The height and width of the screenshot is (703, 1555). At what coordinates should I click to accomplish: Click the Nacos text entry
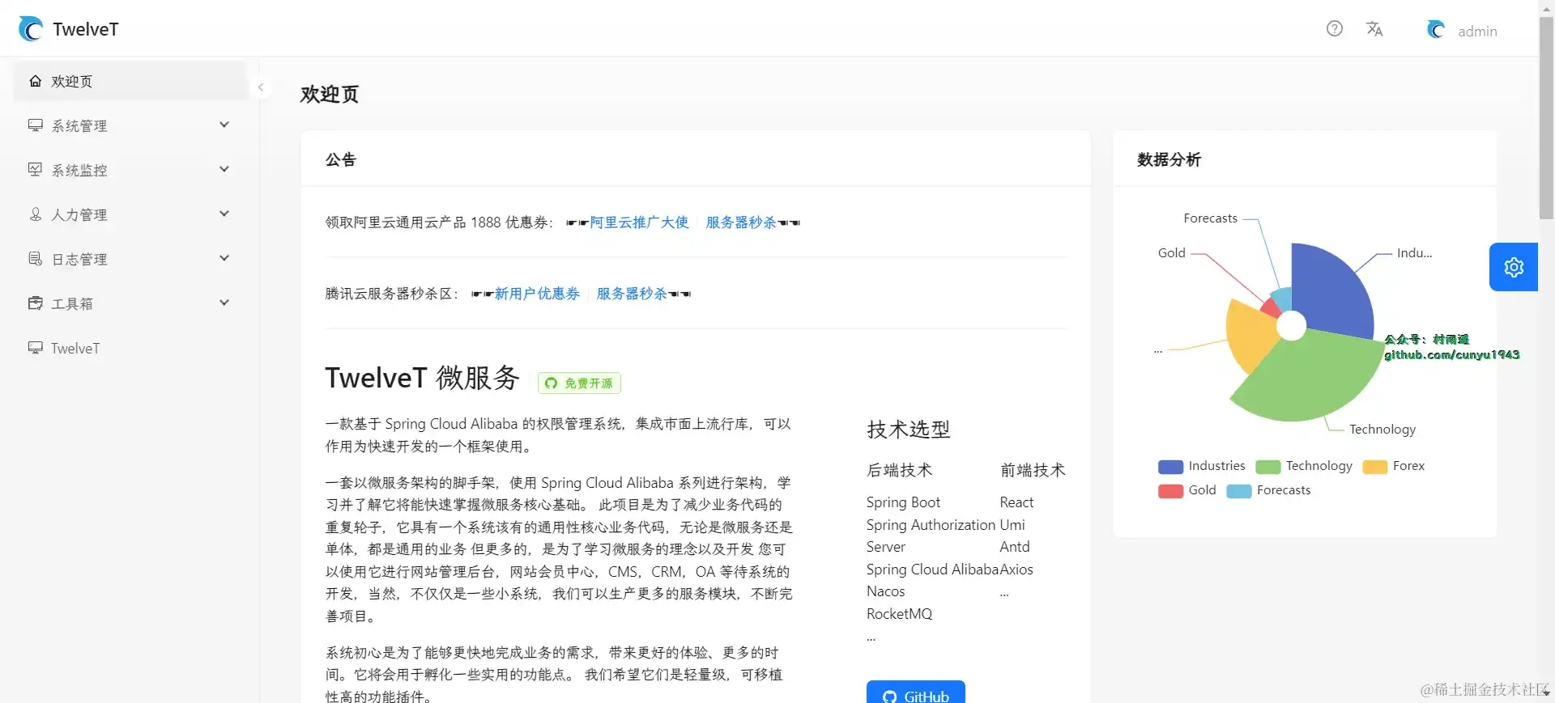pyautogui.click(x=885, y=591)
